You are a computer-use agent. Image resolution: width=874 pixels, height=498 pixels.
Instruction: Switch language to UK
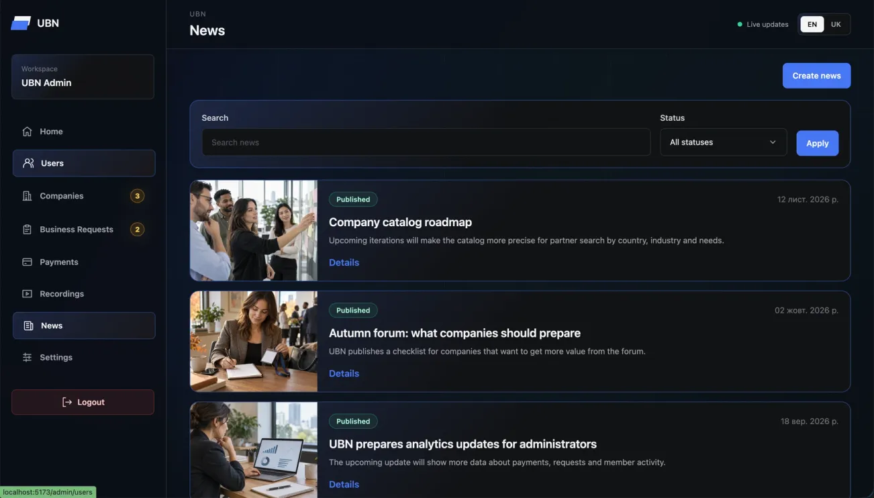click(836, 24)
